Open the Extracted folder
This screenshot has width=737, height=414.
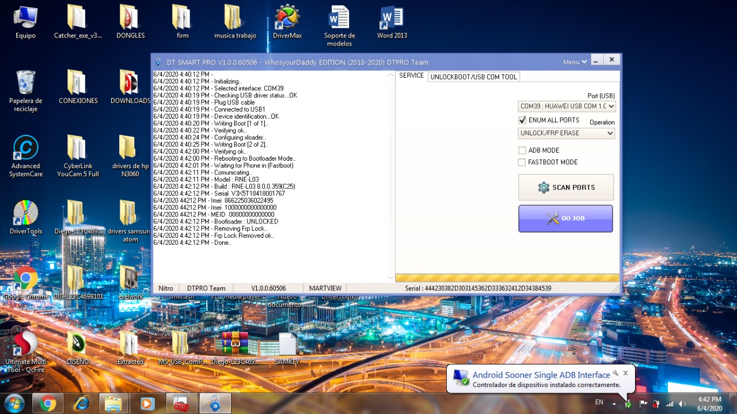coord(131,348)
